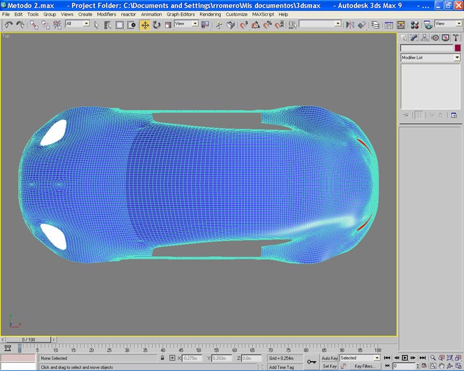The image size is (464, 371).
Task: Toggle Absolute/Offset transform type-in mode
Action: tap(172, 358)
